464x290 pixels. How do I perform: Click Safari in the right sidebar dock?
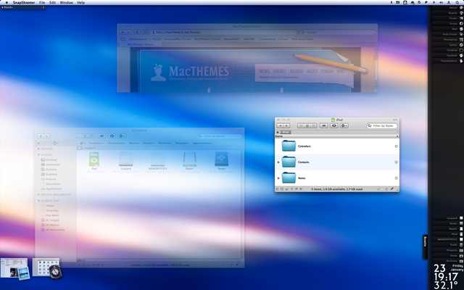[448, 45]
